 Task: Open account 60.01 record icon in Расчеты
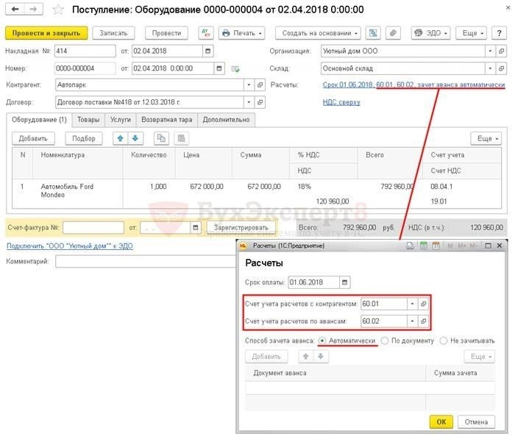423,304
